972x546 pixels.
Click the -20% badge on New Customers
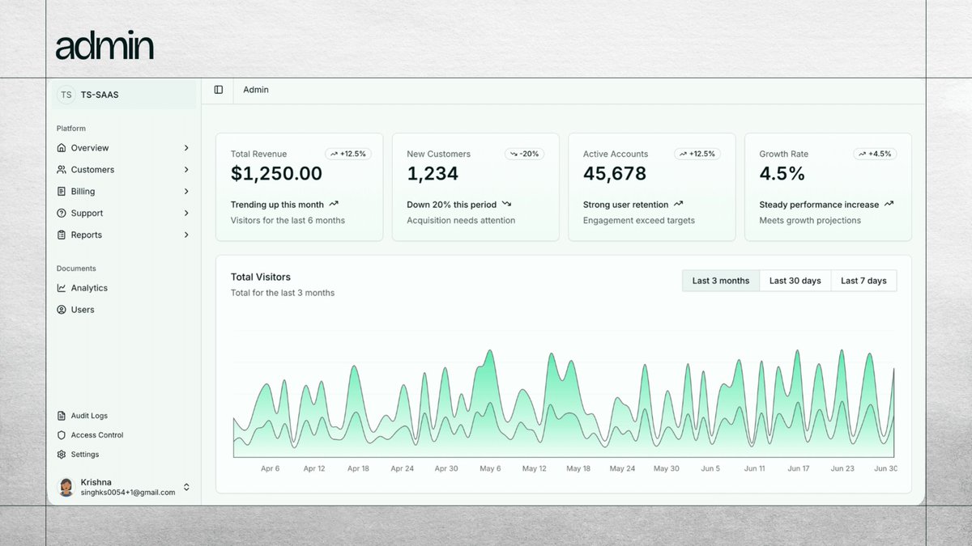[524, 154]
